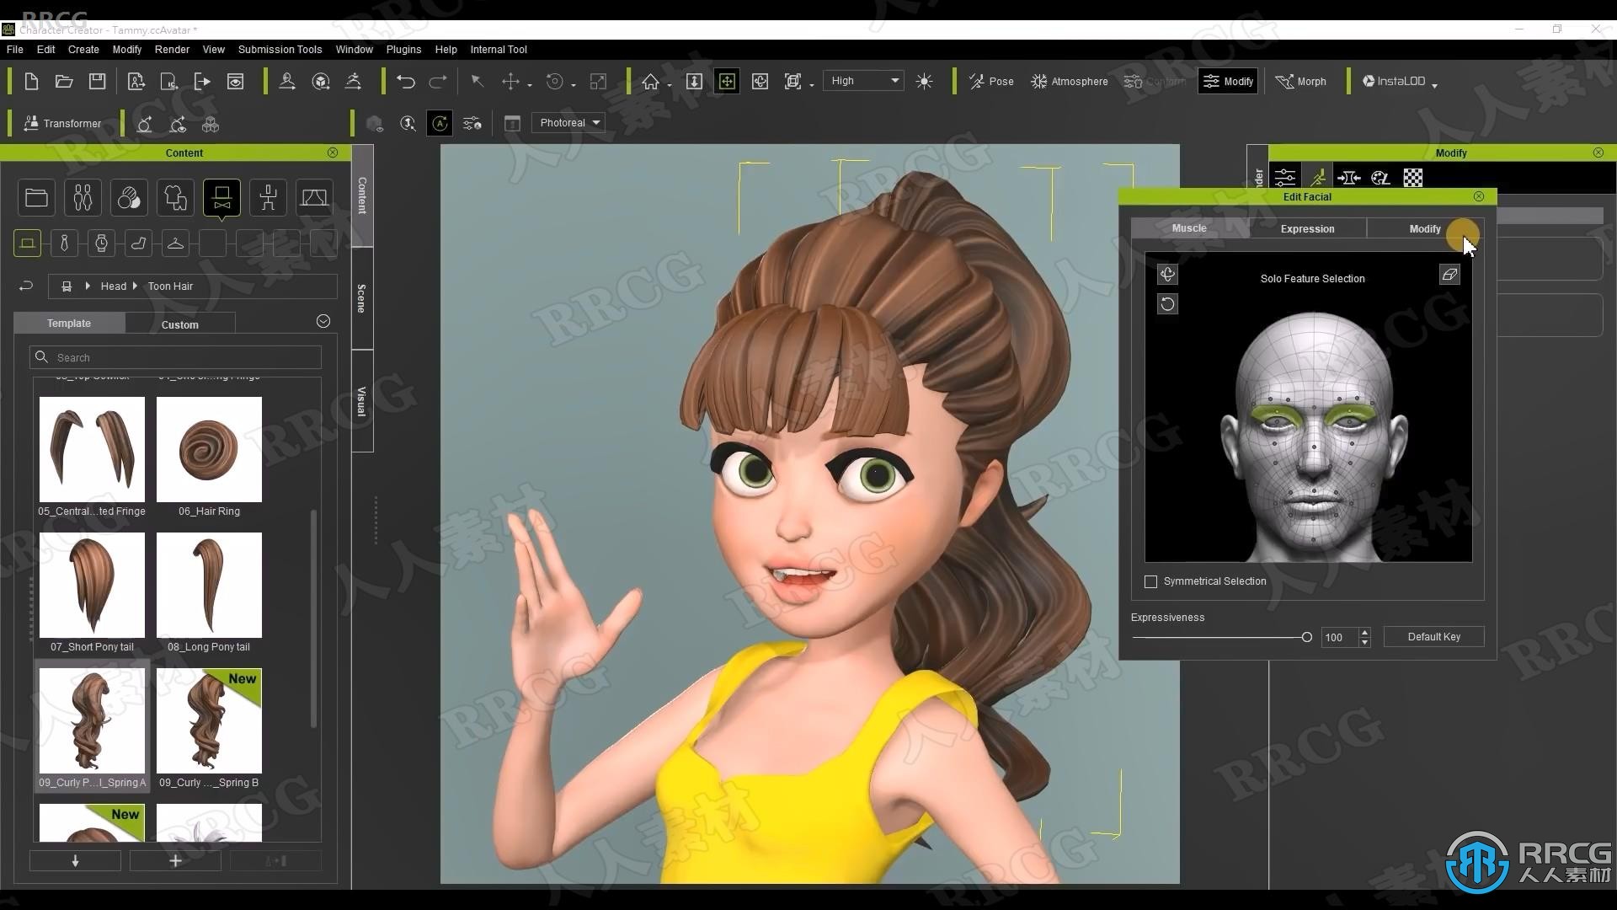Close the Edit Facial panel

1479,196
